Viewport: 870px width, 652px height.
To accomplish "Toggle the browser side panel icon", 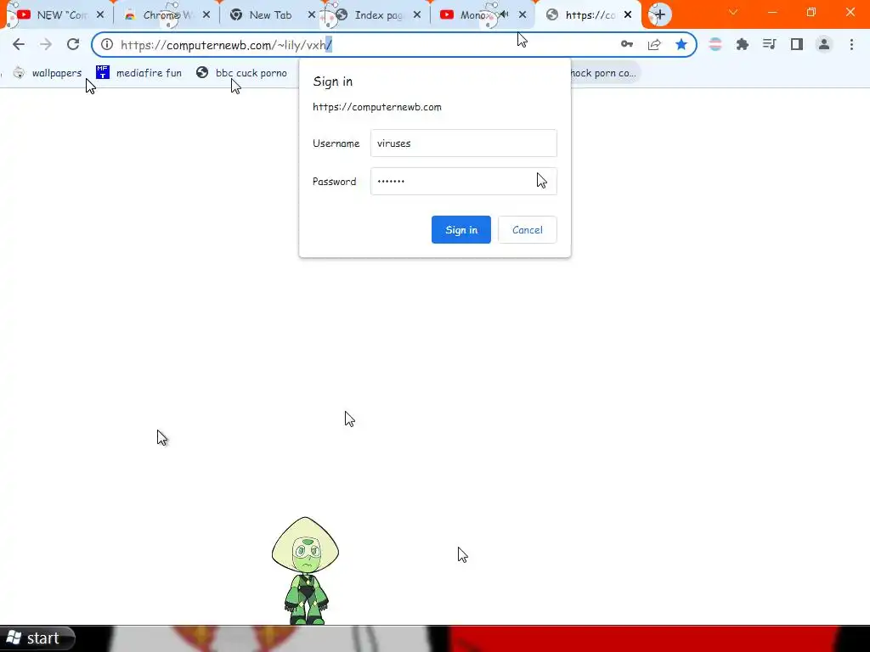I will tap(797, 44).
